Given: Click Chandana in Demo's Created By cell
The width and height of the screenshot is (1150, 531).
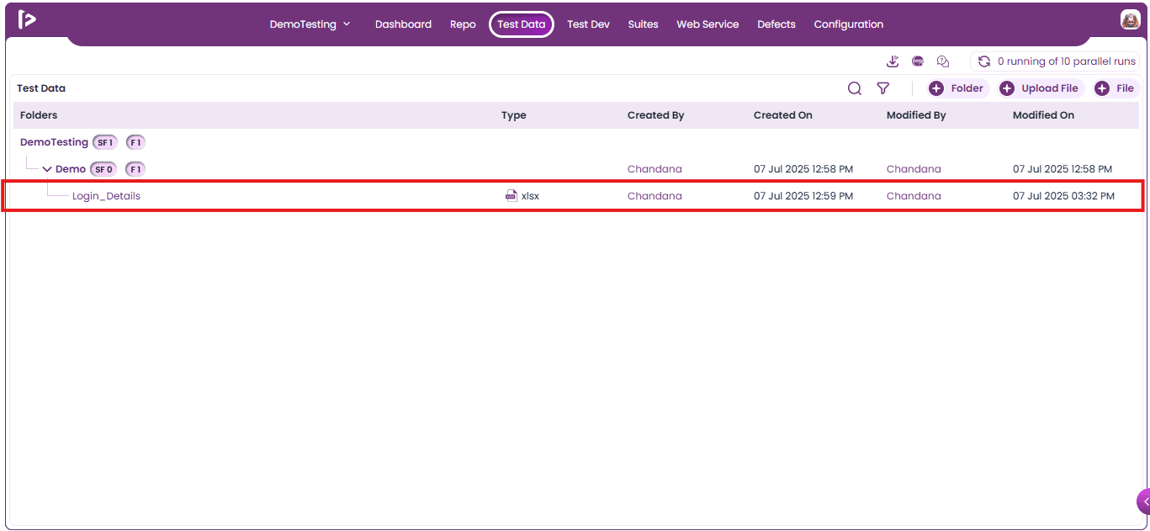Looking at the screenshot, I should [654, 169].
